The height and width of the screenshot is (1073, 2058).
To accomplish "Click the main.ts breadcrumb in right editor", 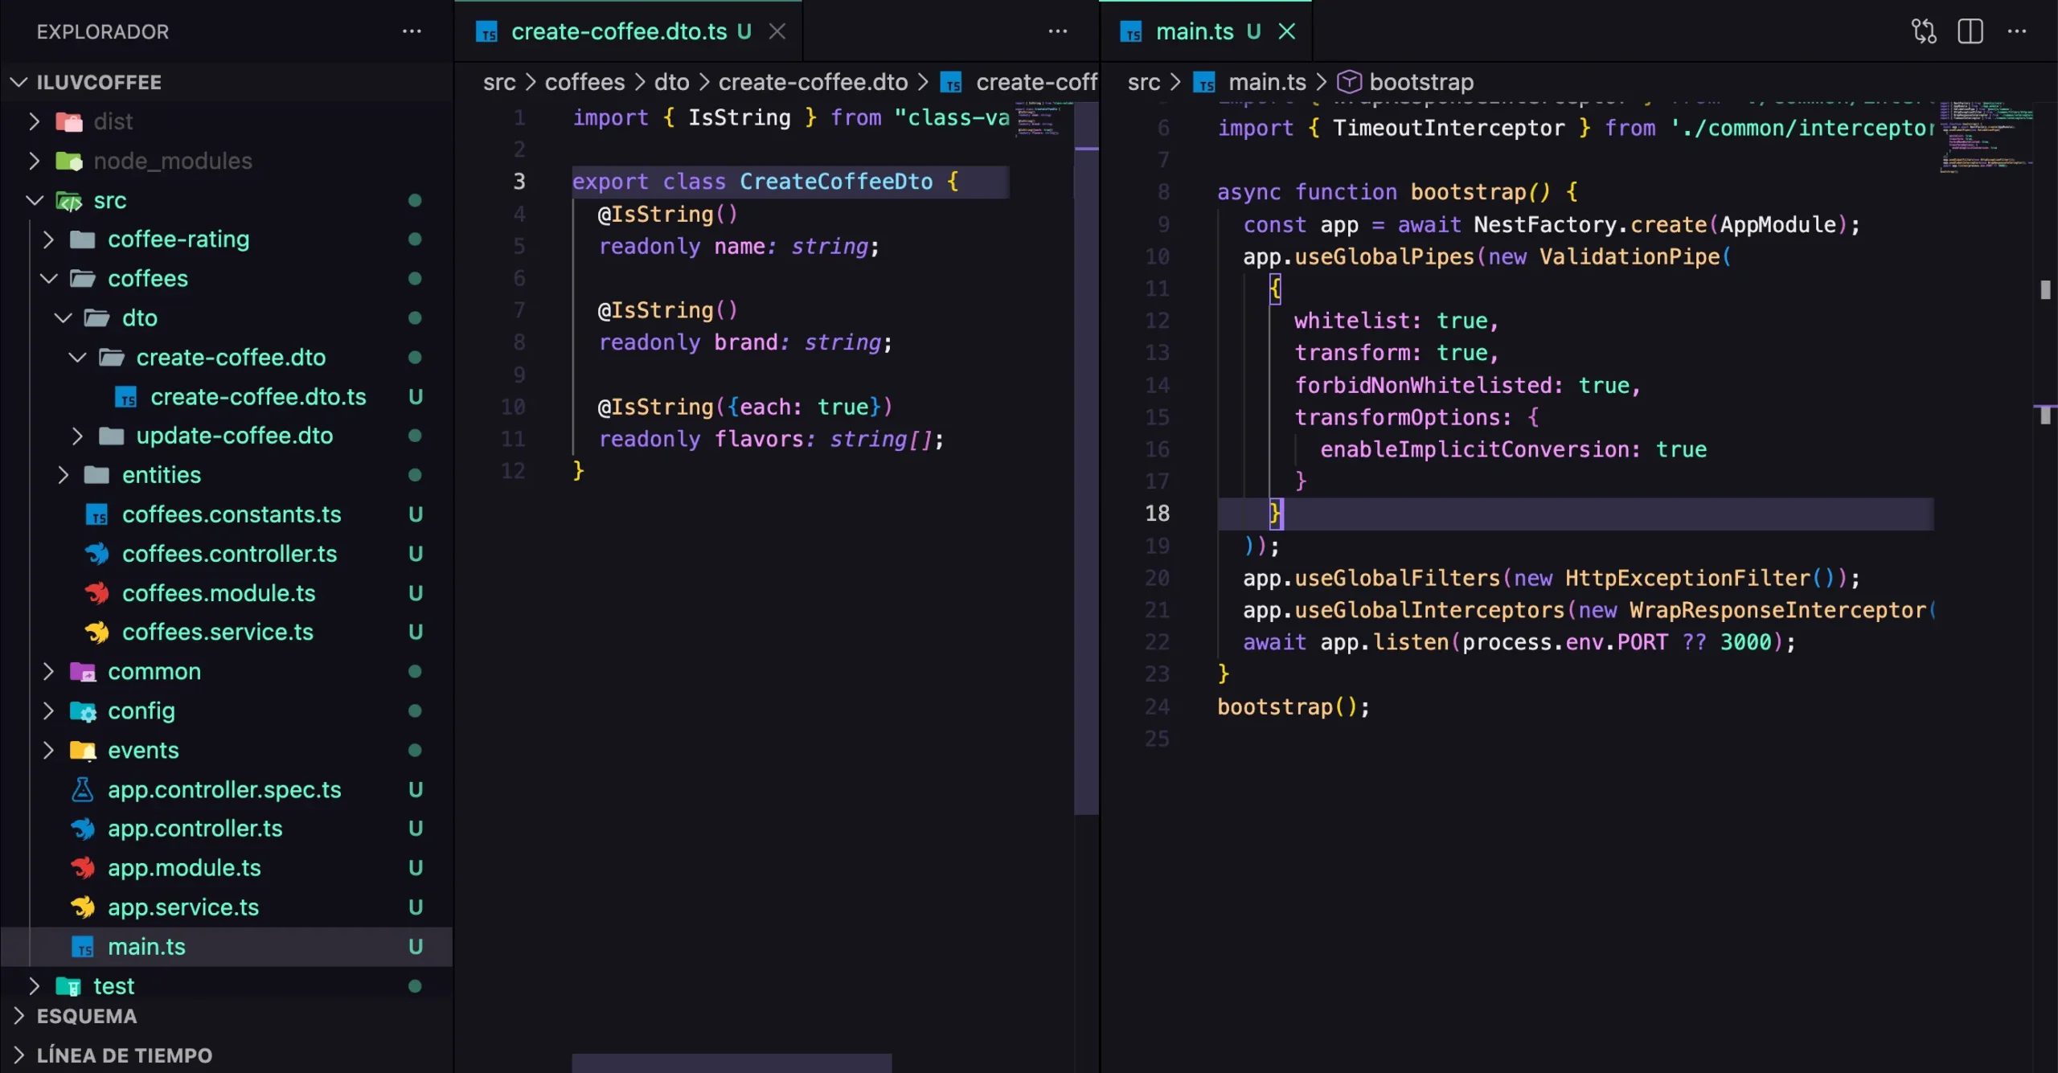I will coord(1267,82).
